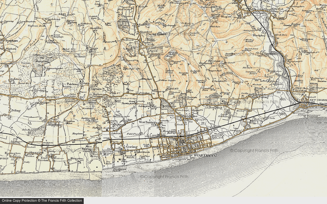Select the Brook Barn label

(129, 157)
